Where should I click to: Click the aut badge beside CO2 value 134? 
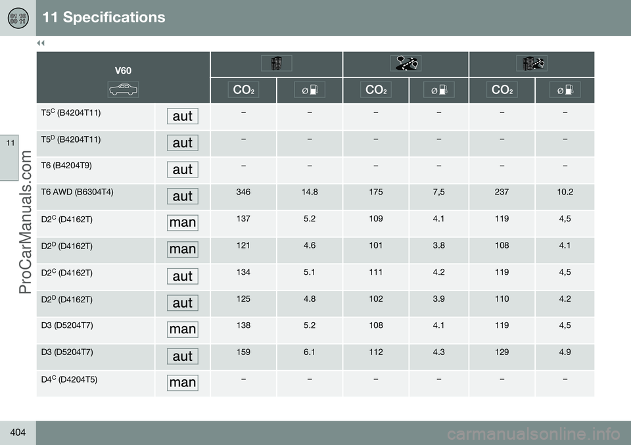tap(183, 277)
